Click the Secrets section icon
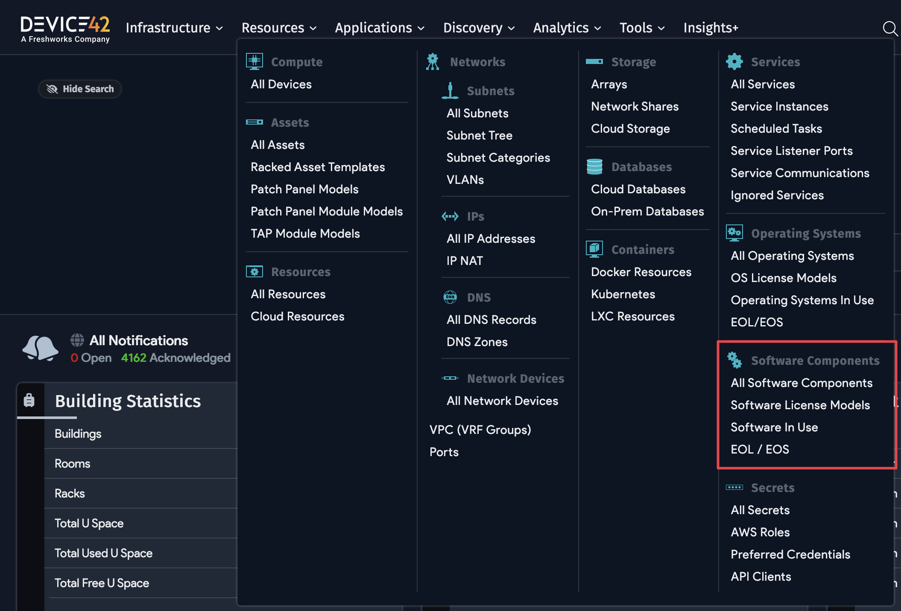The image size is (901, 611). pyautogui.click(x=734, y=487)
